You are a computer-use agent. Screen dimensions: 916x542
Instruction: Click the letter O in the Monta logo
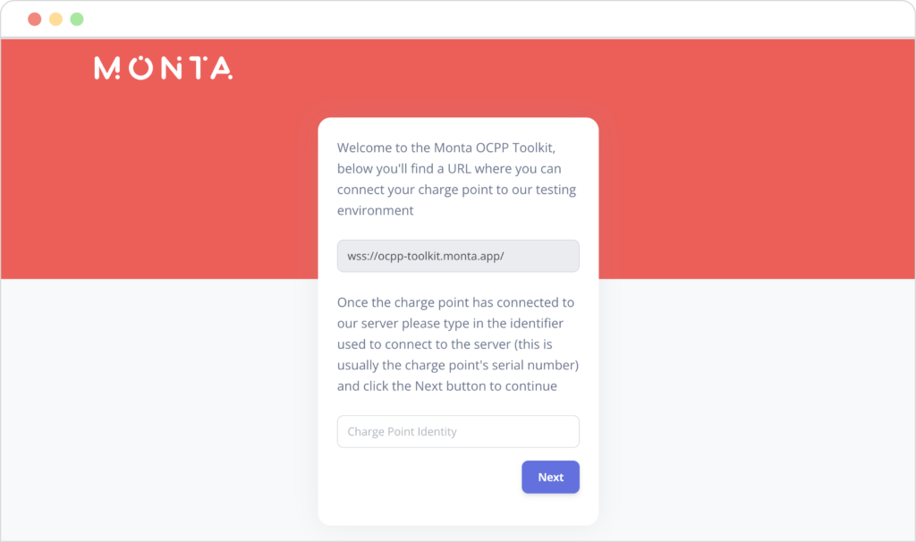coord(140,68)
